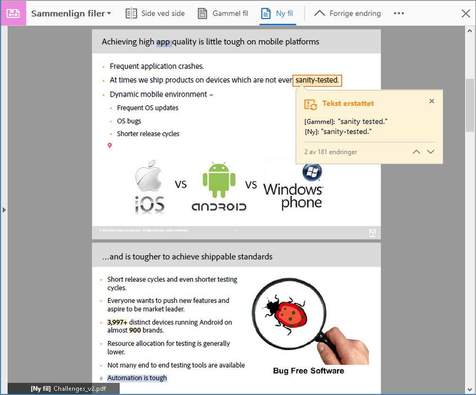Click the Forrige endring button
476x395 pixels.
point(348,13)
